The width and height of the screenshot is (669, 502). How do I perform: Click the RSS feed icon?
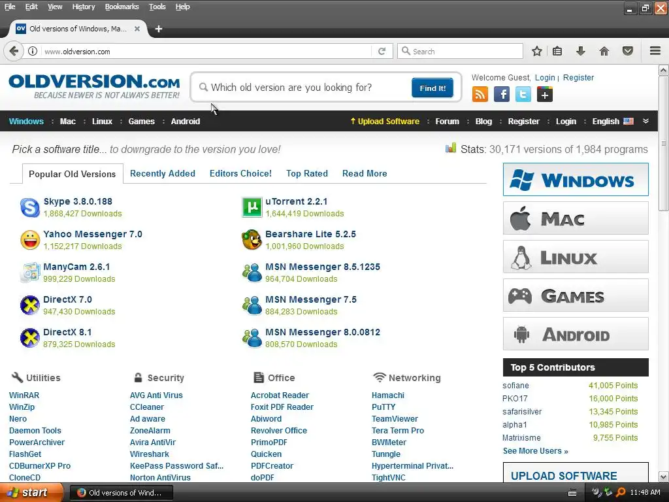click(x=480, y=94)
